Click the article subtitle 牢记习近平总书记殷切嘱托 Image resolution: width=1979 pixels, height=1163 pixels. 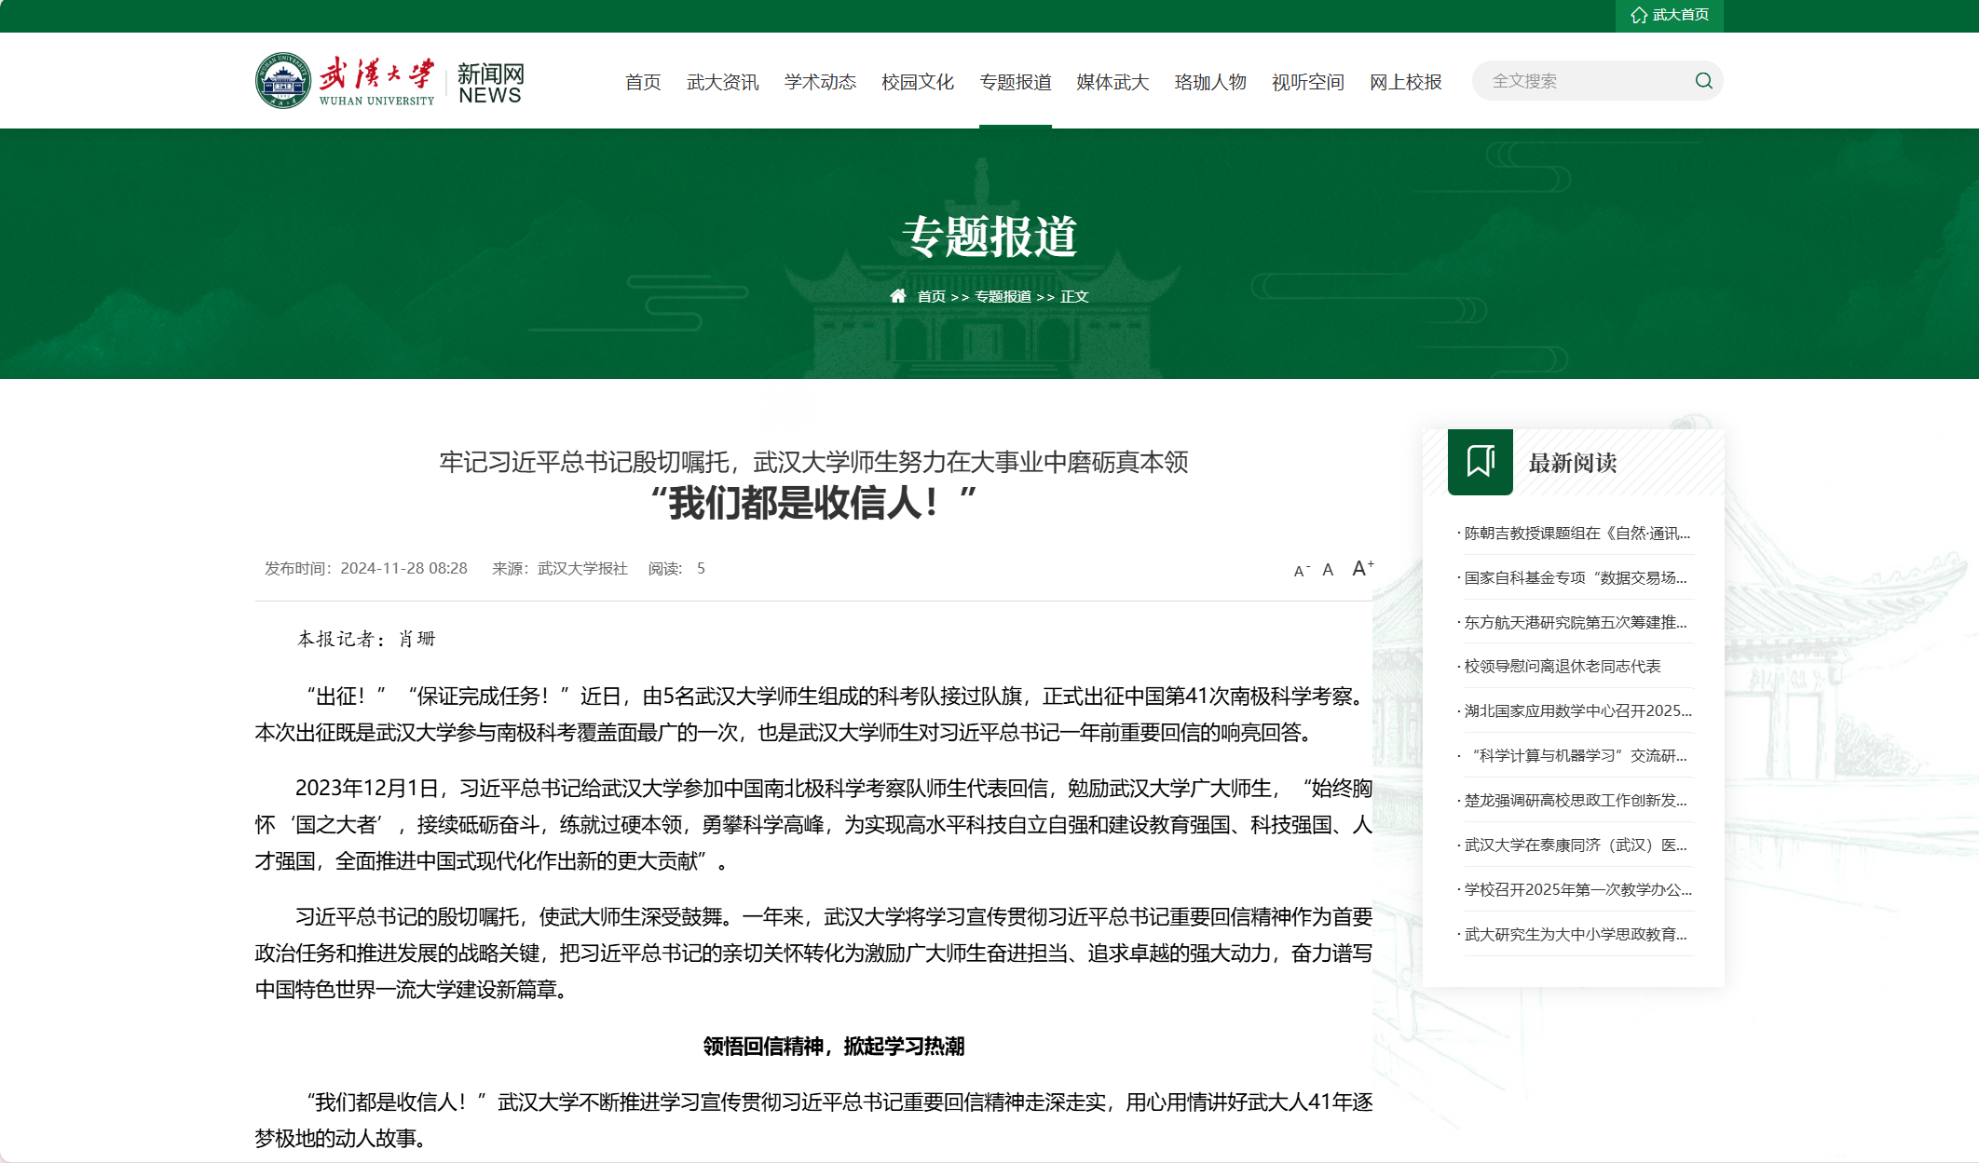click(x=813, y=462)
